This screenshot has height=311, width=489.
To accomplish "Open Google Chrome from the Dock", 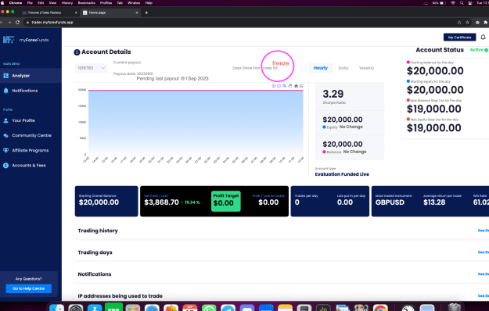I will (380, 307).
